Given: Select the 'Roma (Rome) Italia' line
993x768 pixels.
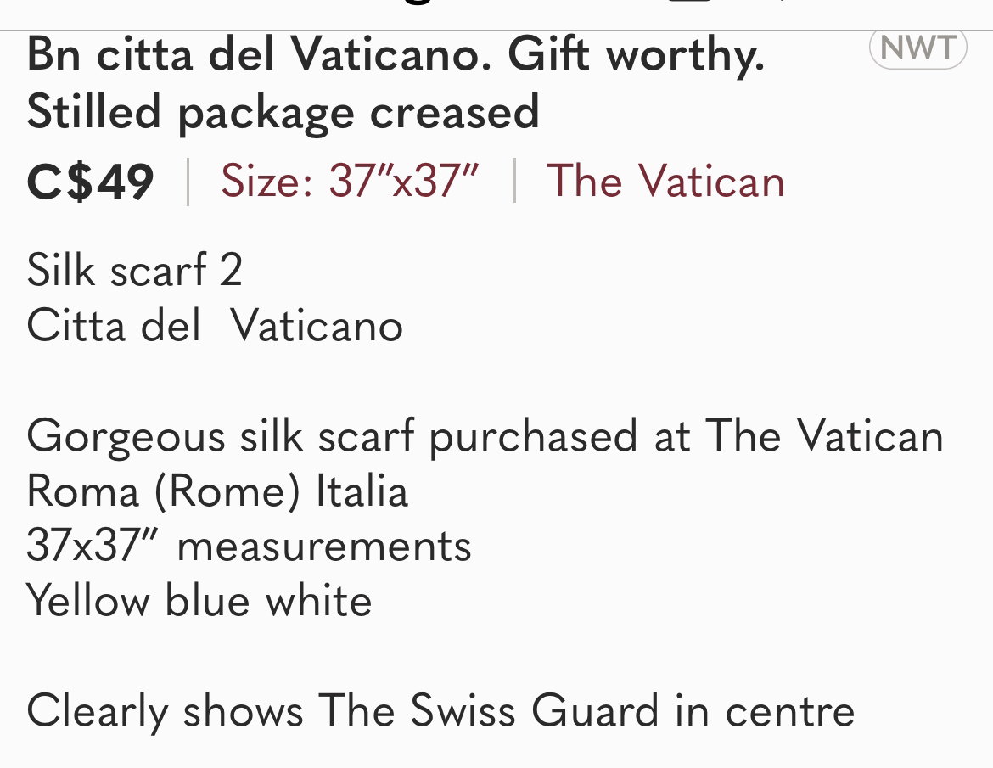Looking at the screenshot, I should tap(217, 491).
